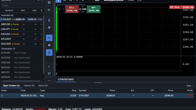Open the Workspace profile button
The image size is (196, 110).
coord(114,1)
